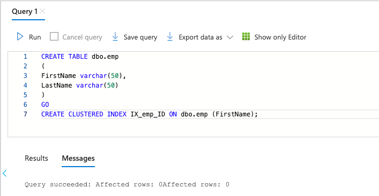Click the Run button label

click(x=35, y=37)
